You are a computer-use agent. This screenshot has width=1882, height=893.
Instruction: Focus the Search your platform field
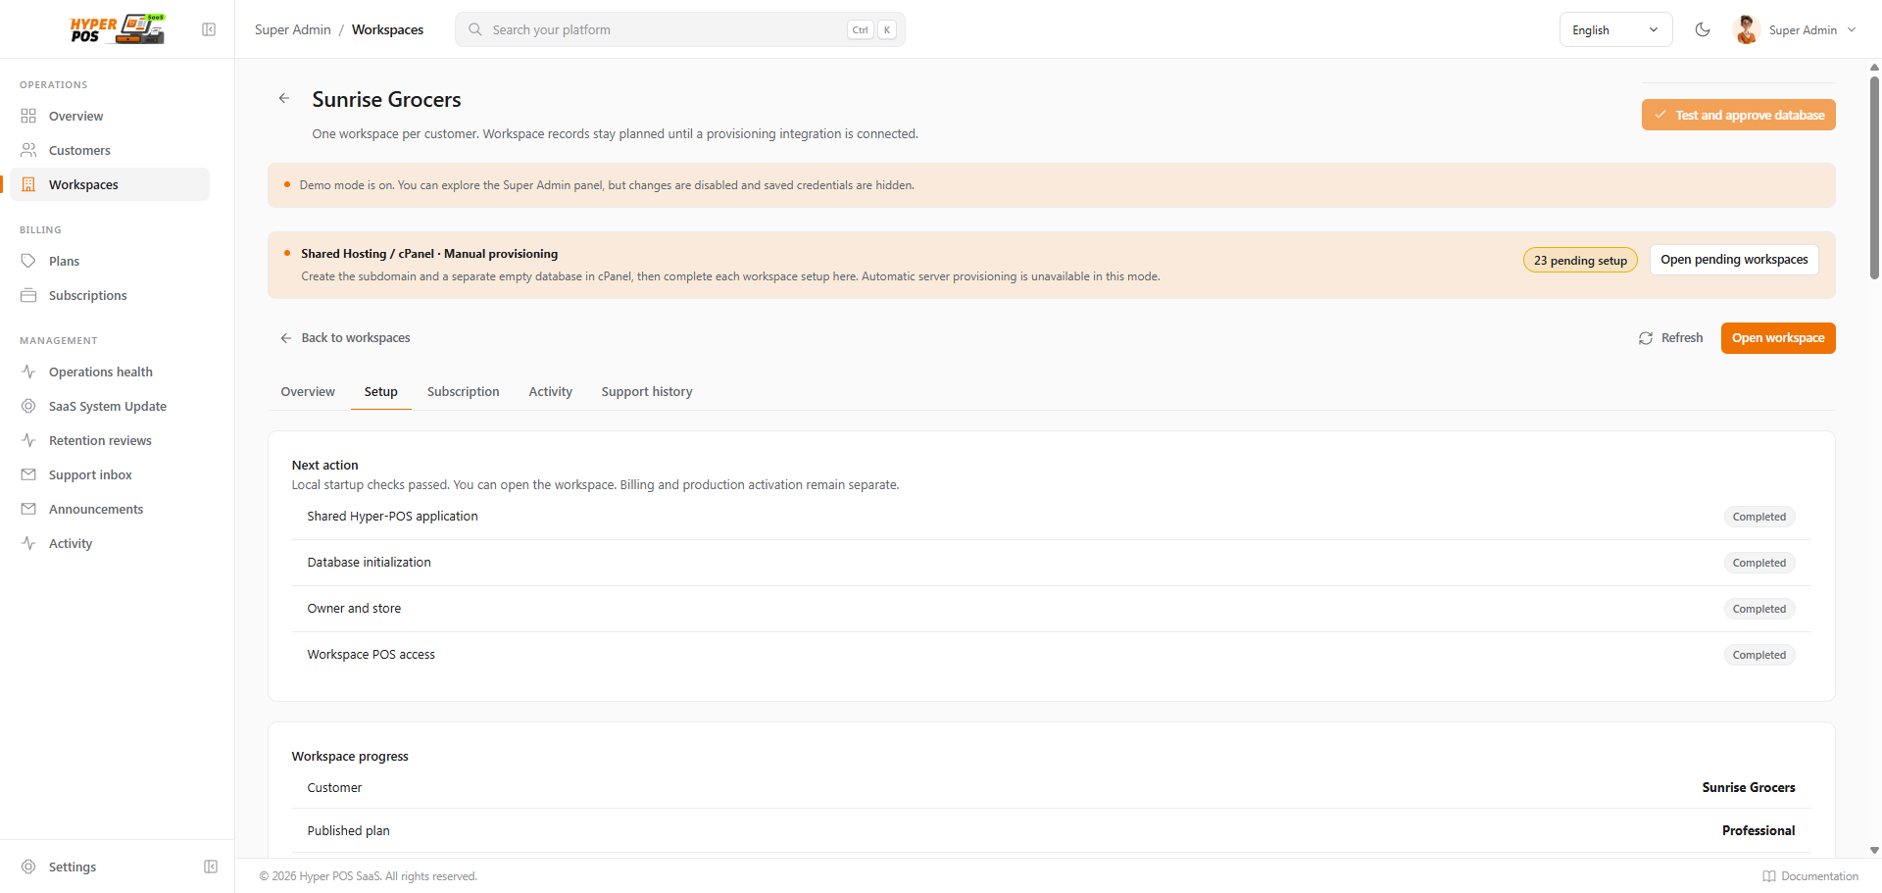680,29
